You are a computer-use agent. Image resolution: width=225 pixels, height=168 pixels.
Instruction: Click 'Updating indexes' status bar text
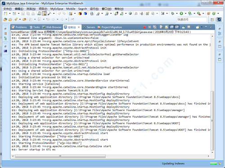pyautogui.click(x=173, y=164)
